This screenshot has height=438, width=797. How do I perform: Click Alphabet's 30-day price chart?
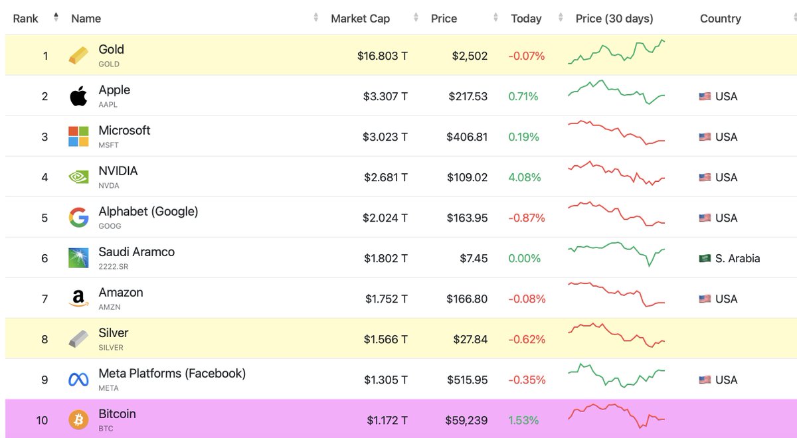point(616,214)
